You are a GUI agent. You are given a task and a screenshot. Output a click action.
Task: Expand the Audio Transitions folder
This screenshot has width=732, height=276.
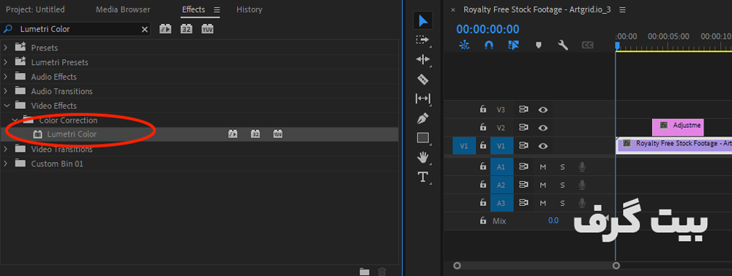(6, 91)
